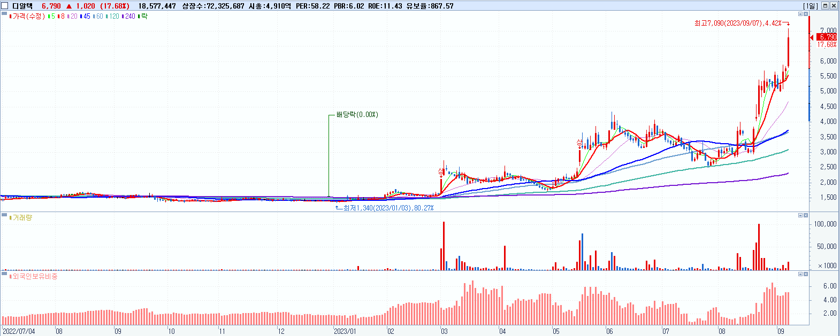Click the 최저1,340 low-price annotation

(388, 208)
